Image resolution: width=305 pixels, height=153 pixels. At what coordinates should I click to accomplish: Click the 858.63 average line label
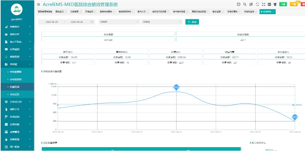pyautogui.click(x=299, y=105)
